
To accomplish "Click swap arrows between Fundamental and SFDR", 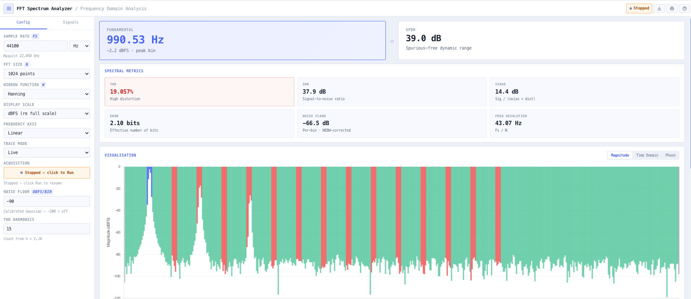I will pos(392,41).
